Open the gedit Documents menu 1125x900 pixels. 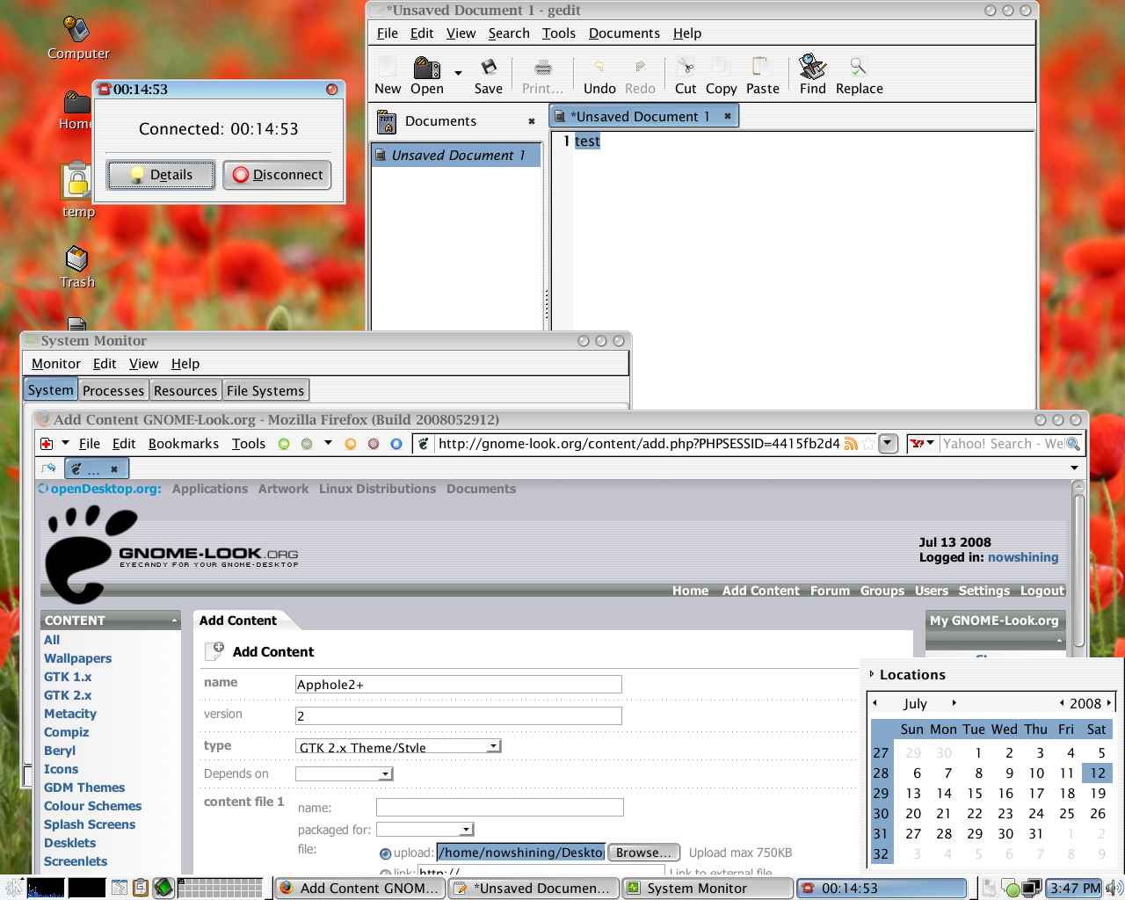[x=624, y=33]
